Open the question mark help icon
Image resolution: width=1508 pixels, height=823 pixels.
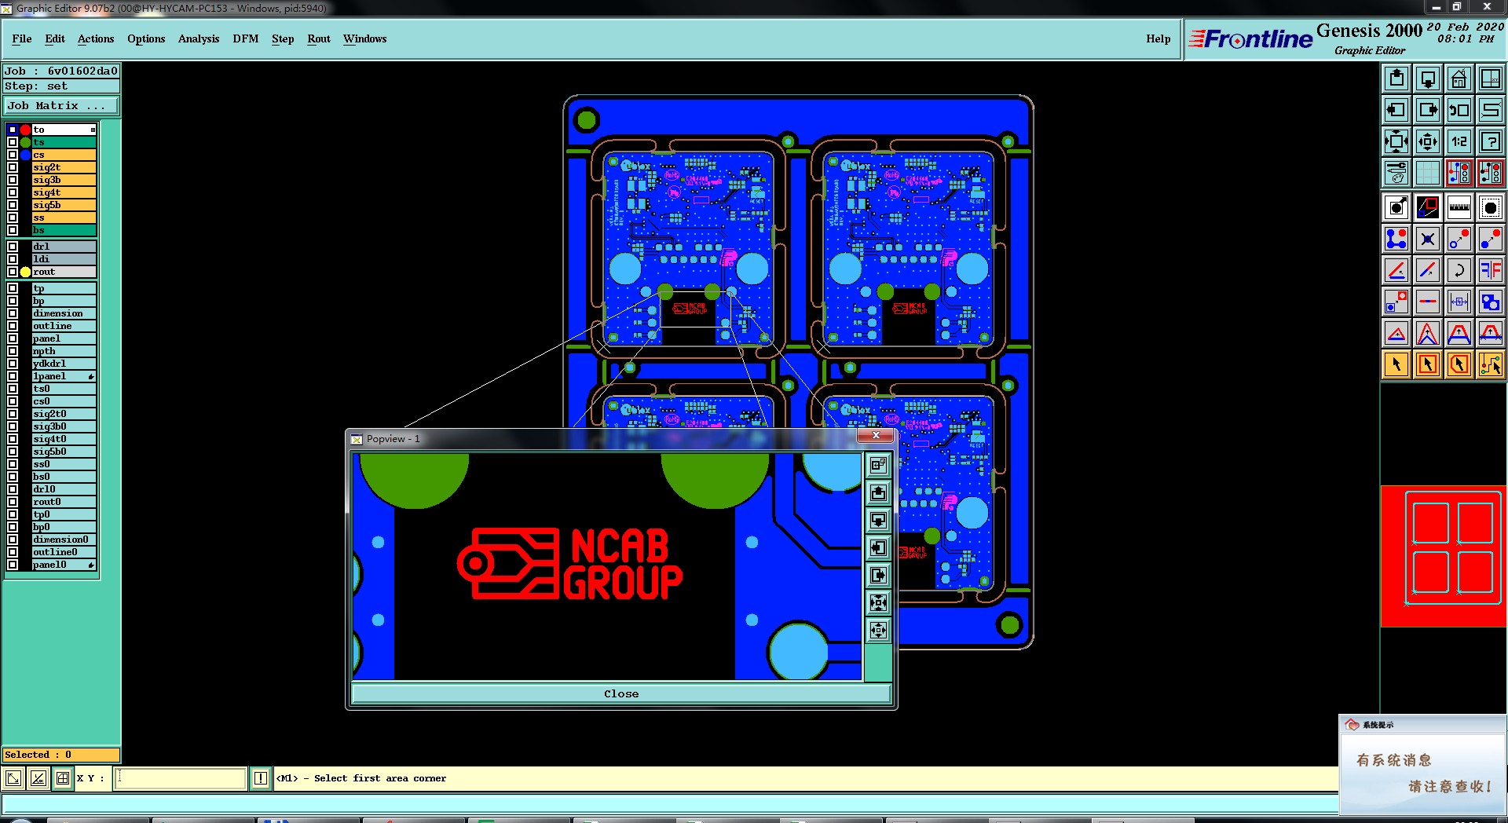click(1491, 141)
